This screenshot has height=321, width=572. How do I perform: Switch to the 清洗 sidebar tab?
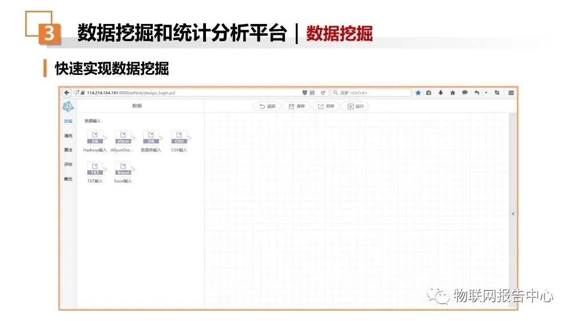[x=68, y=136]
